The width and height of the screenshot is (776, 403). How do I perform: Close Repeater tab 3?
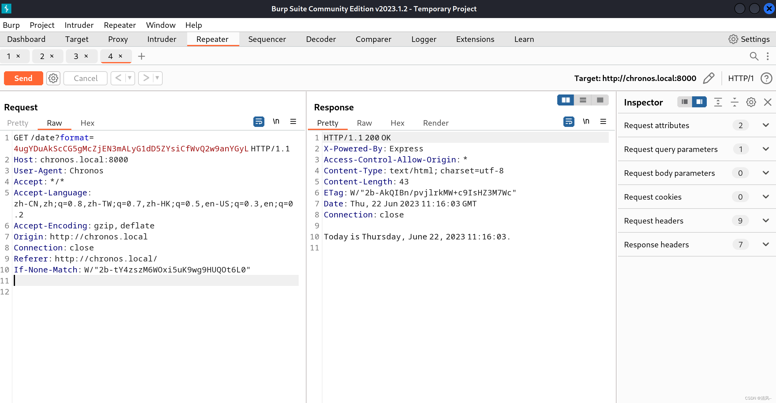(86, 56)
